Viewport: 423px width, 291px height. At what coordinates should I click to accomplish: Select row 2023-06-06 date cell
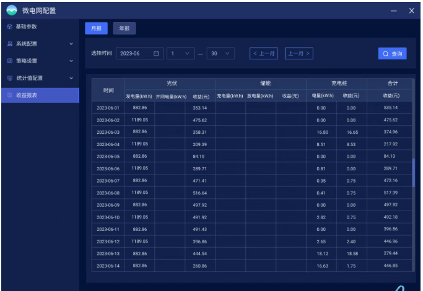108,168
